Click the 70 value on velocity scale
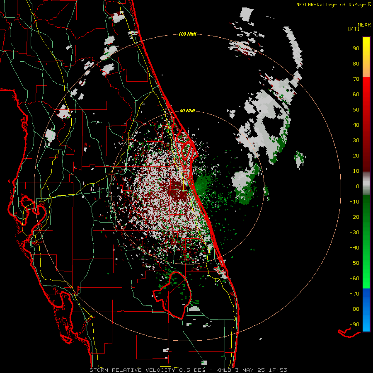373x373 pixels. (356, 79)
